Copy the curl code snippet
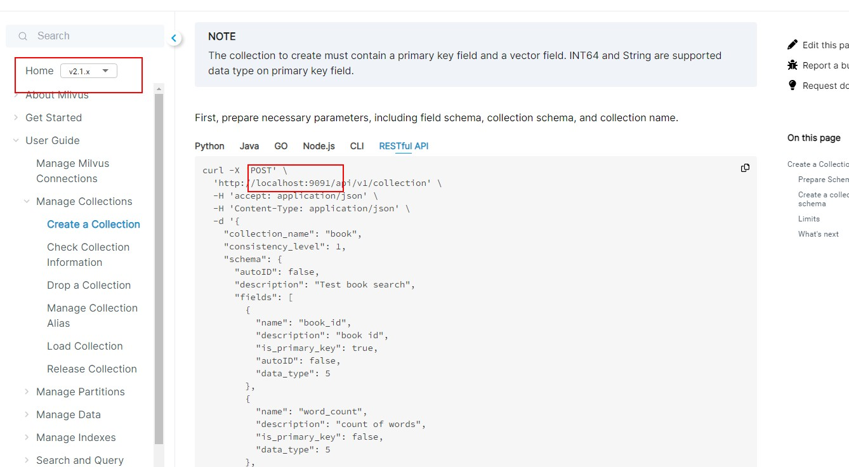This screenshot has height=467, width=849. point(745,168)
